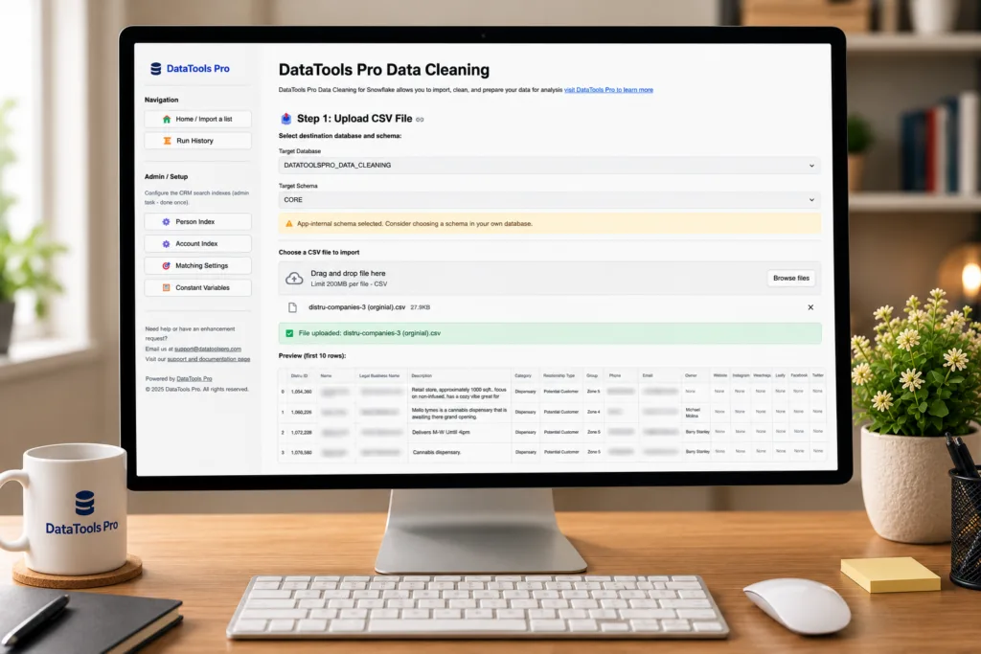Click the Email column header
981x654 pixels.
coord(648,375)
